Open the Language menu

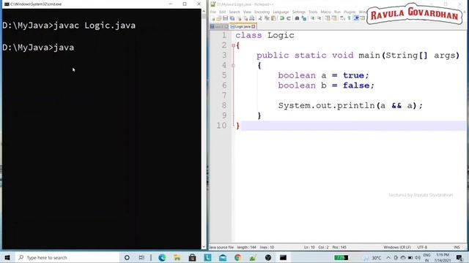281,12
